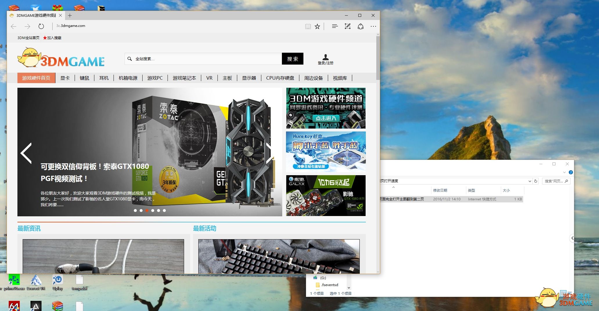Close the 3DMGAME browser tab

click(60, 15)
